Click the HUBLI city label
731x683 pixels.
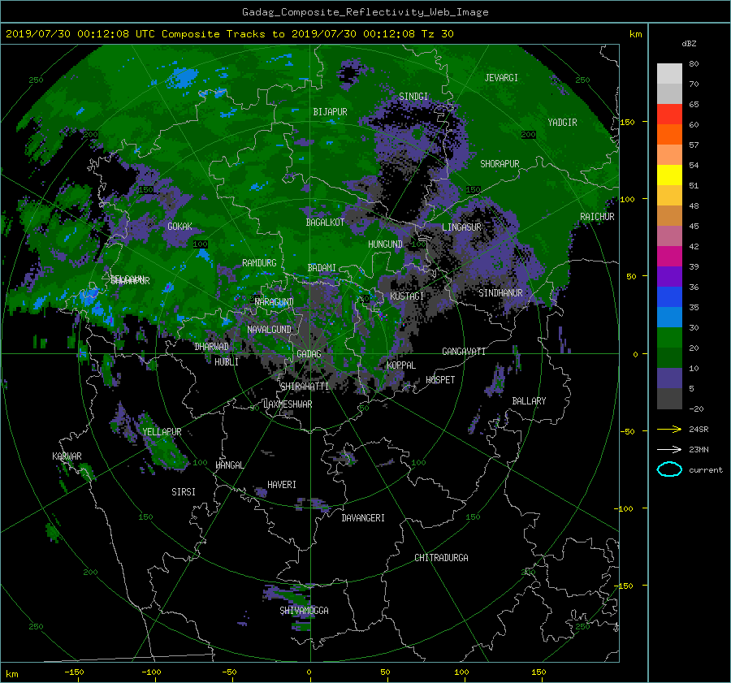tap(227, 361)
